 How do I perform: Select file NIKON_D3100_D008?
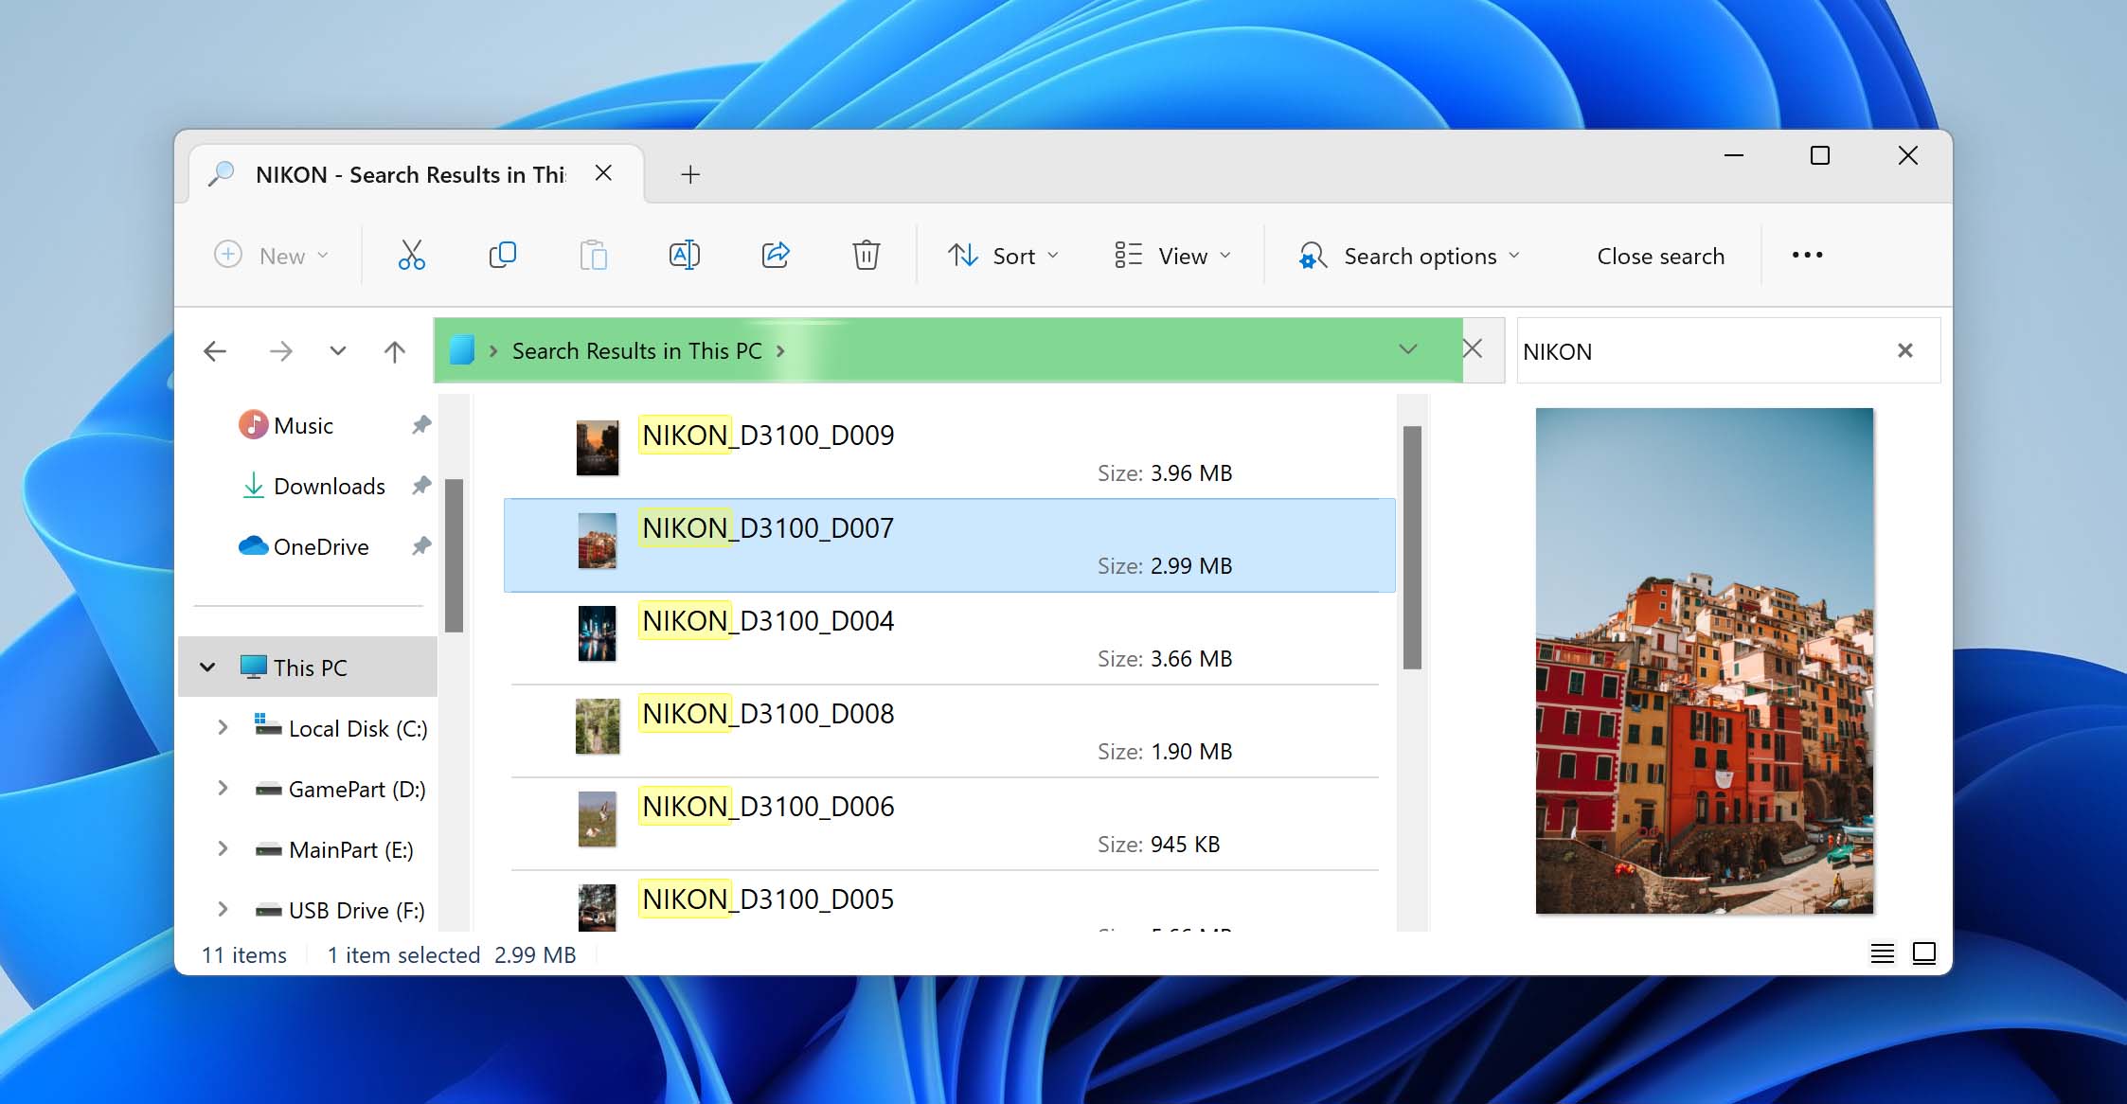click(949, 731)
